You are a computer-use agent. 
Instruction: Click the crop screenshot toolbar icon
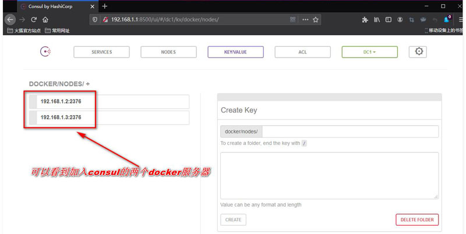pos(412,20)
